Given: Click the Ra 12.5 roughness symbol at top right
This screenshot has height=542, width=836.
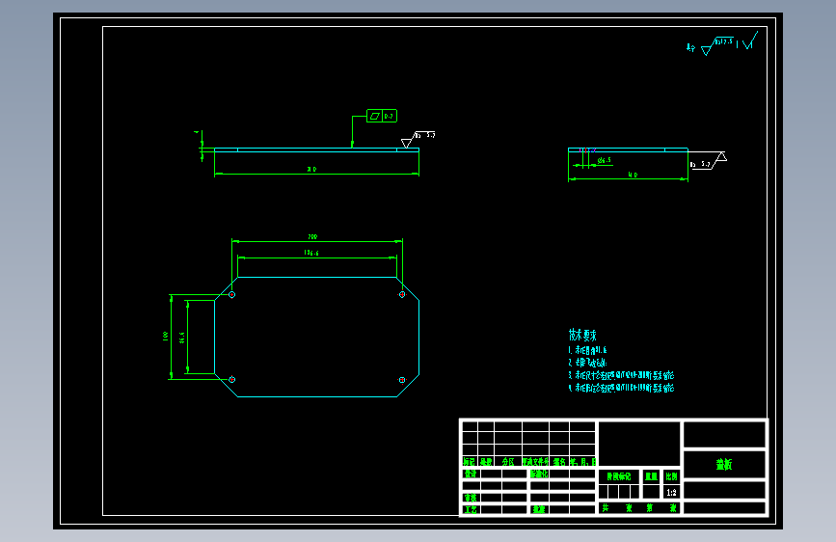Looking at the screenshot, I should click(x=717, y=46).
